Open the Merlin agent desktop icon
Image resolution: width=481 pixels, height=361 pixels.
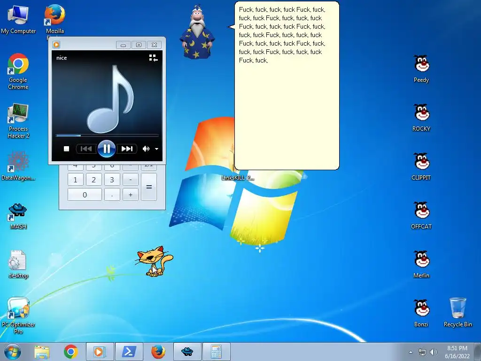coord(421,264)
